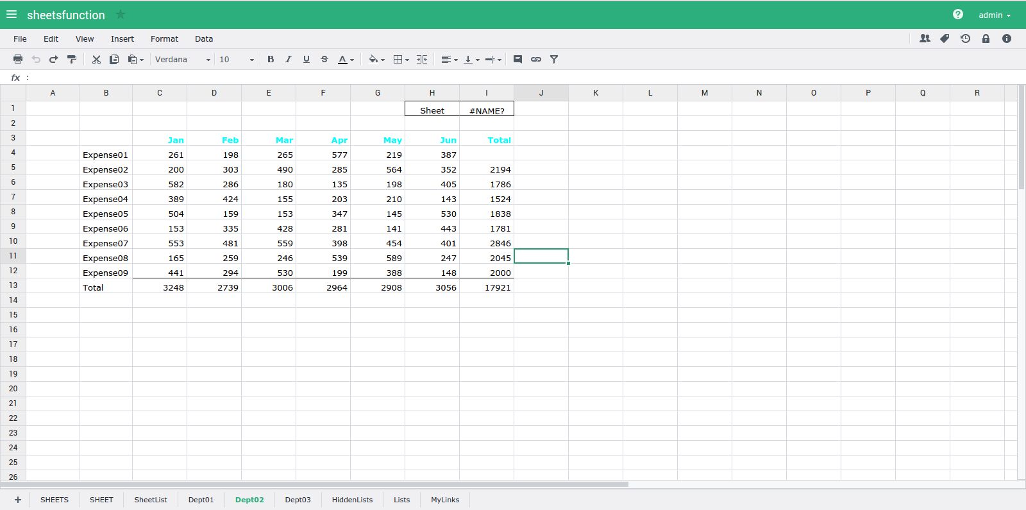This screenshot has width=1026, height=510.
Task: Open the text wrapping dropdown
Action: [x=493, y=59]
